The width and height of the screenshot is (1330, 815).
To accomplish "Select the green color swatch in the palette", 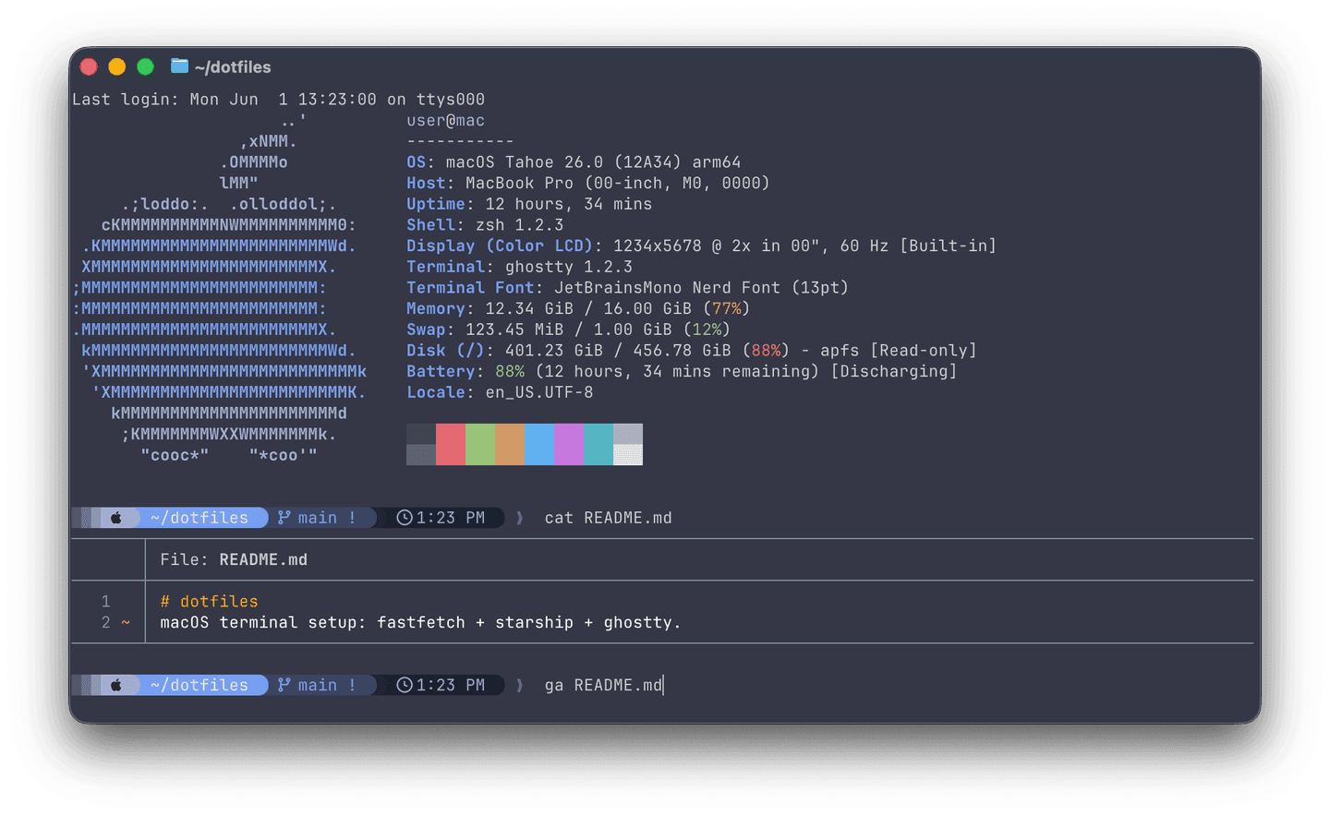I will [480, 444].
